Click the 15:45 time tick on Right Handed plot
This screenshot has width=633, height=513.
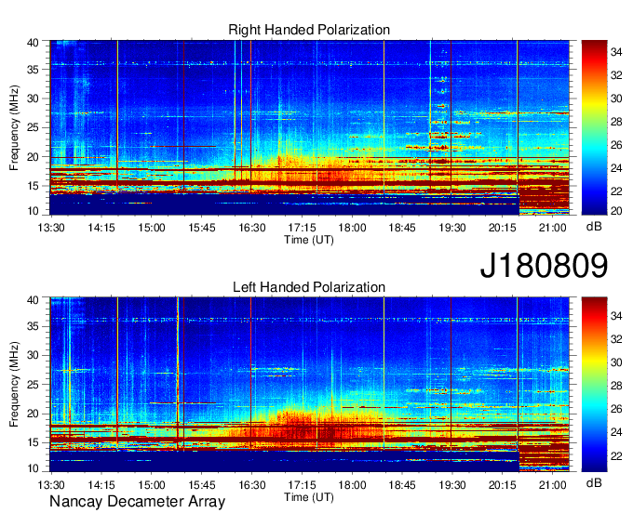[201, 228]
